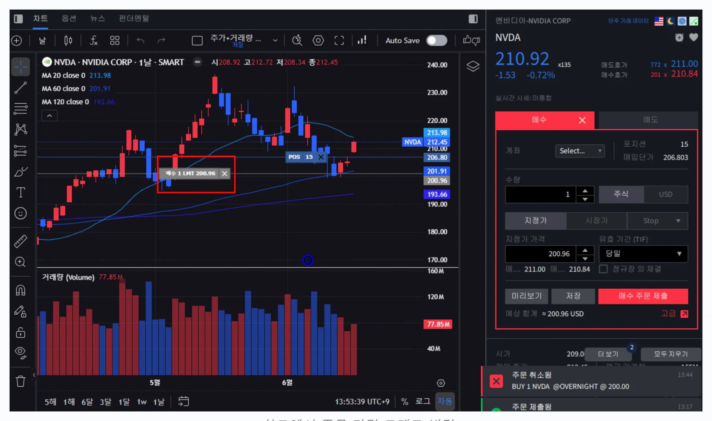Clear all notifications
The width and height of the screenshot is (712, 421).
click(670, 354)
